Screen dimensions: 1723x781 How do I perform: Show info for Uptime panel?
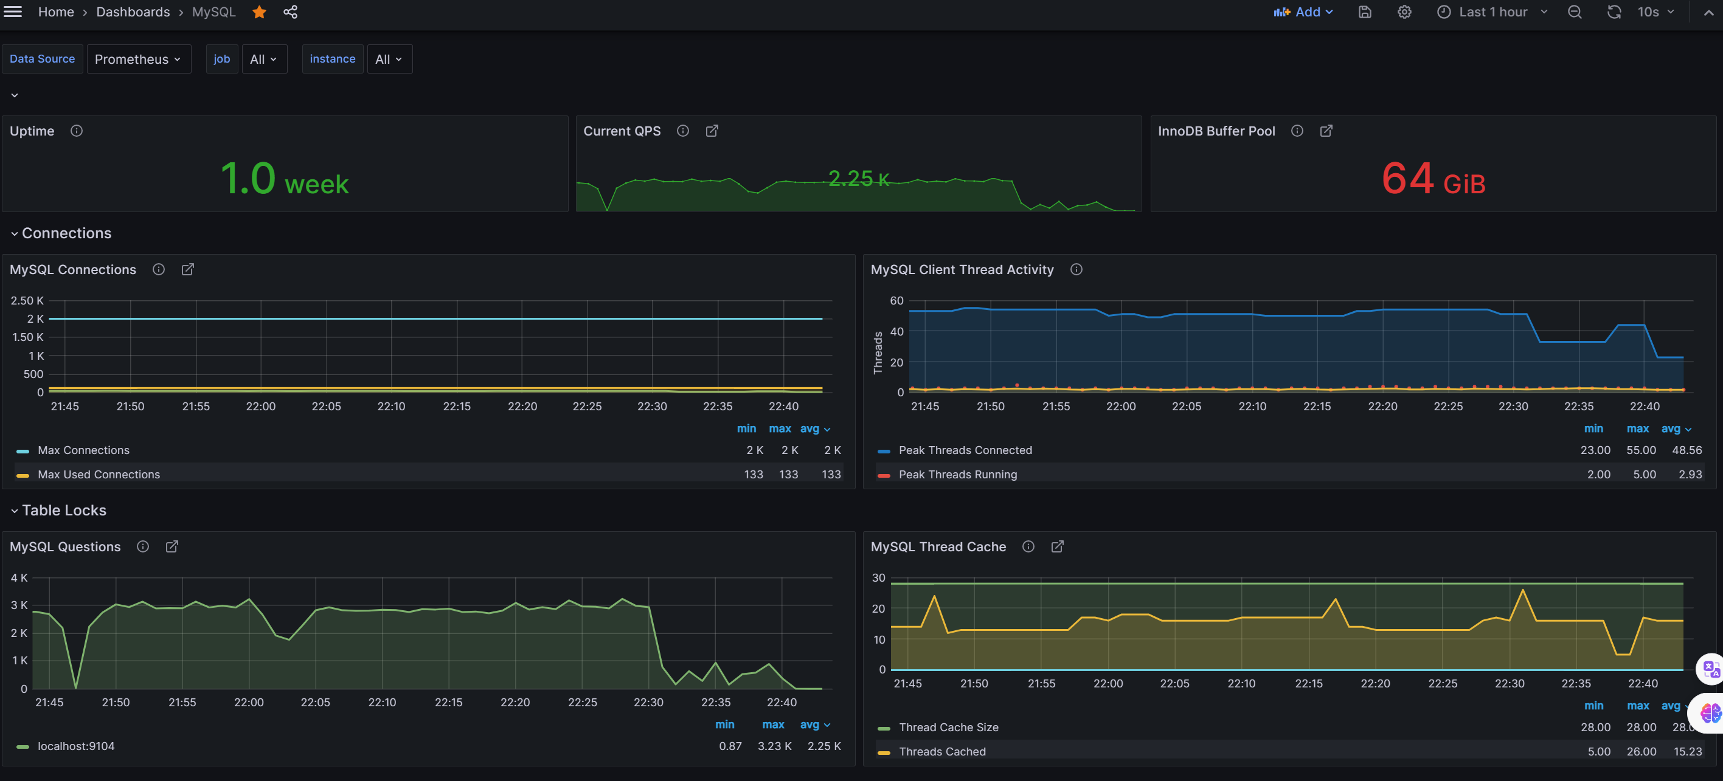point(76,131)
